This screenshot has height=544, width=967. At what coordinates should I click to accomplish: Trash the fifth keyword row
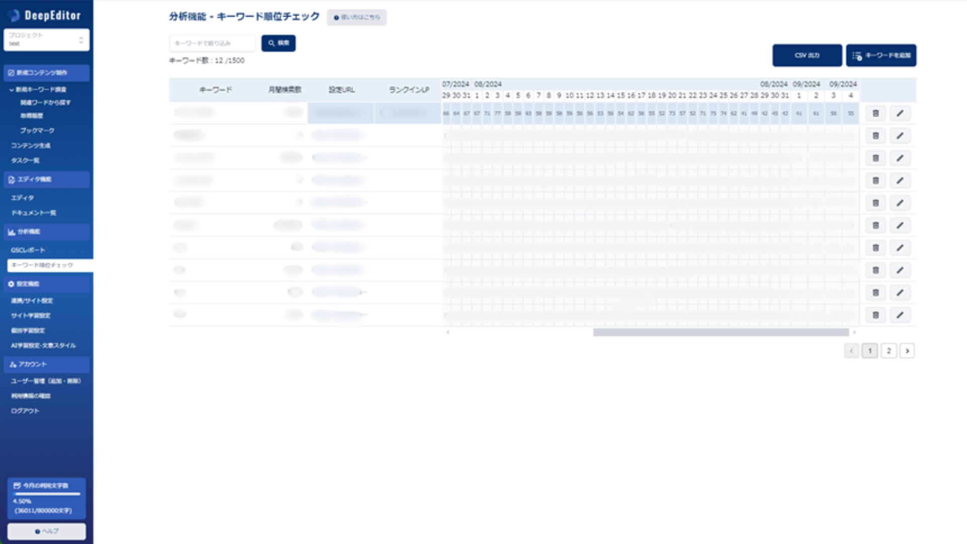pyautogui.click(x=876, y=203)
